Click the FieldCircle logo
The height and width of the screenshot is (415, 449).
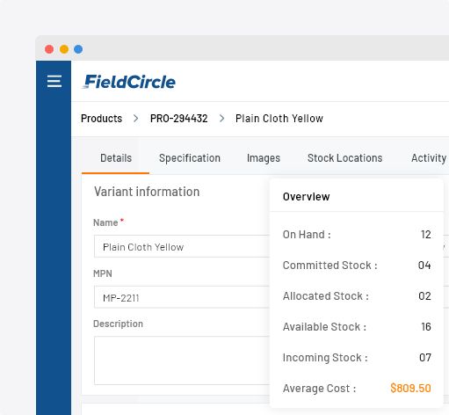[x=129, y=82]
